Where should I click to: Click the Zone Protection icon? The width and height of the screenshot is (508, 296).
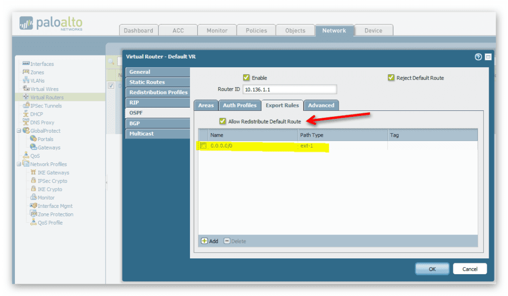coord(33,214)
